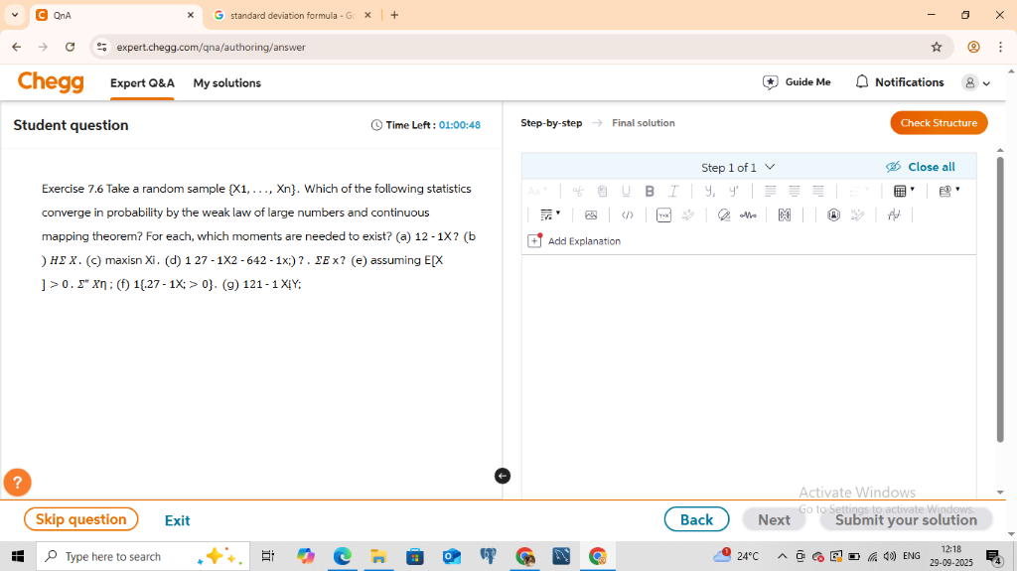The image size is (1017, 571).
Task: Open File Explorer from the taskbar
Action: tap(378, 556)
